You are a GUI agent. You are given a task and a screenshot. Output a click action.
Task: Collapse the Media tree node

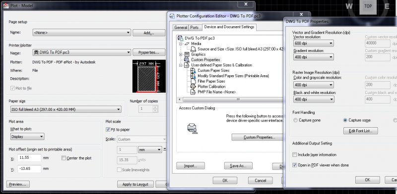[x=181, y=44]
